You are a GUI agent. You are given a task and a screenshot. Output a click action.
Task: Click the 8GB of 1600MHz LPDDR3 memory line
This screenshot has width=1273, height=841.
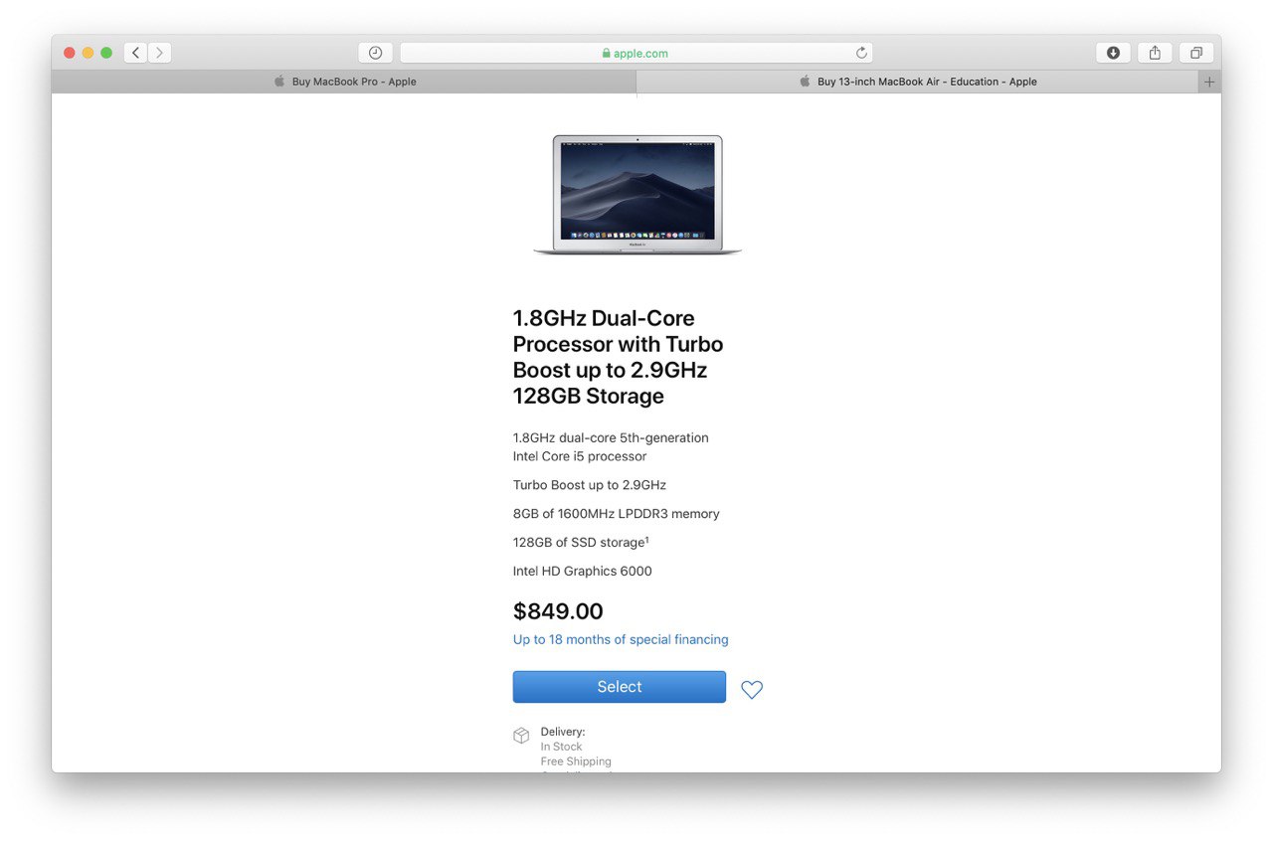(617, 514)
